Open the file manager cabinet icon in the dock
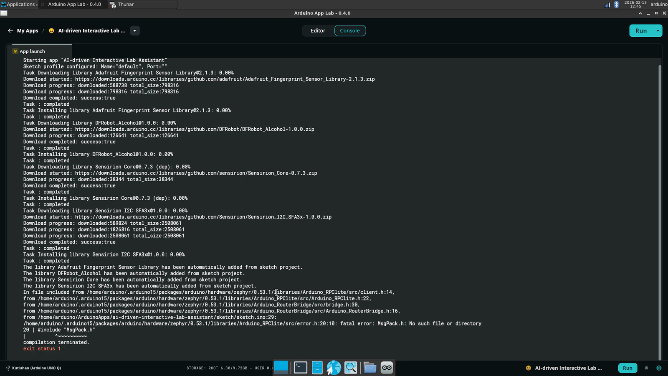This screenshot has width=668, height=376. click(317, 367)
